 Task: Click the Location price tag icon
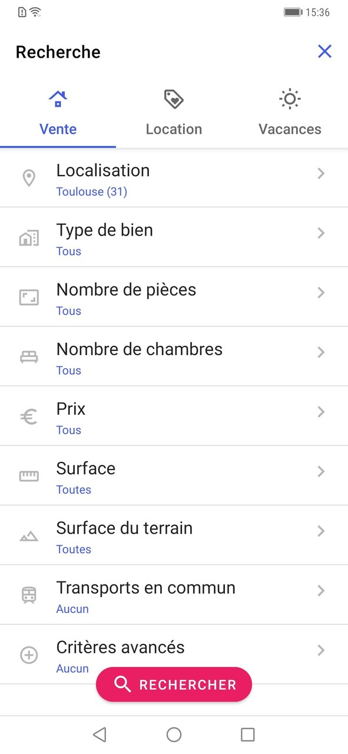[x=174, y=98]
